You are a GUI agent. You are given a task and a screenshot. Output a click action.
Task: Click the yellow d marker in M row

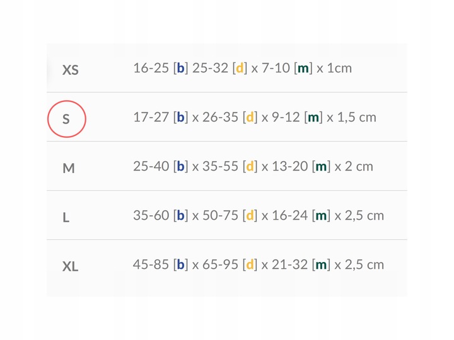pos(250,166)
